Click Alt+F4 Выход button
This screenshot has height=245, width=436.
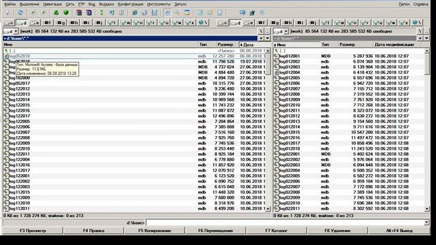(x=399, y=231)
